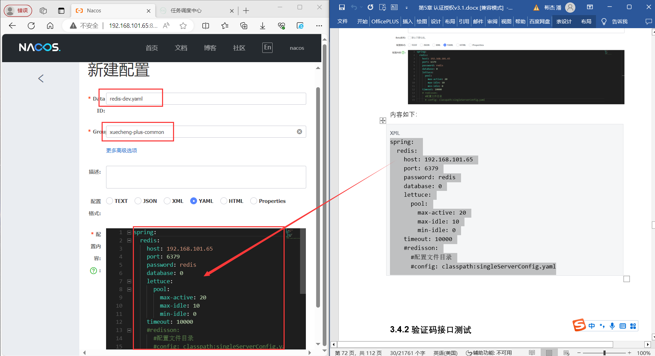Open browser collections icon
Screen dimensions: 655x356
tap(244, 26)
